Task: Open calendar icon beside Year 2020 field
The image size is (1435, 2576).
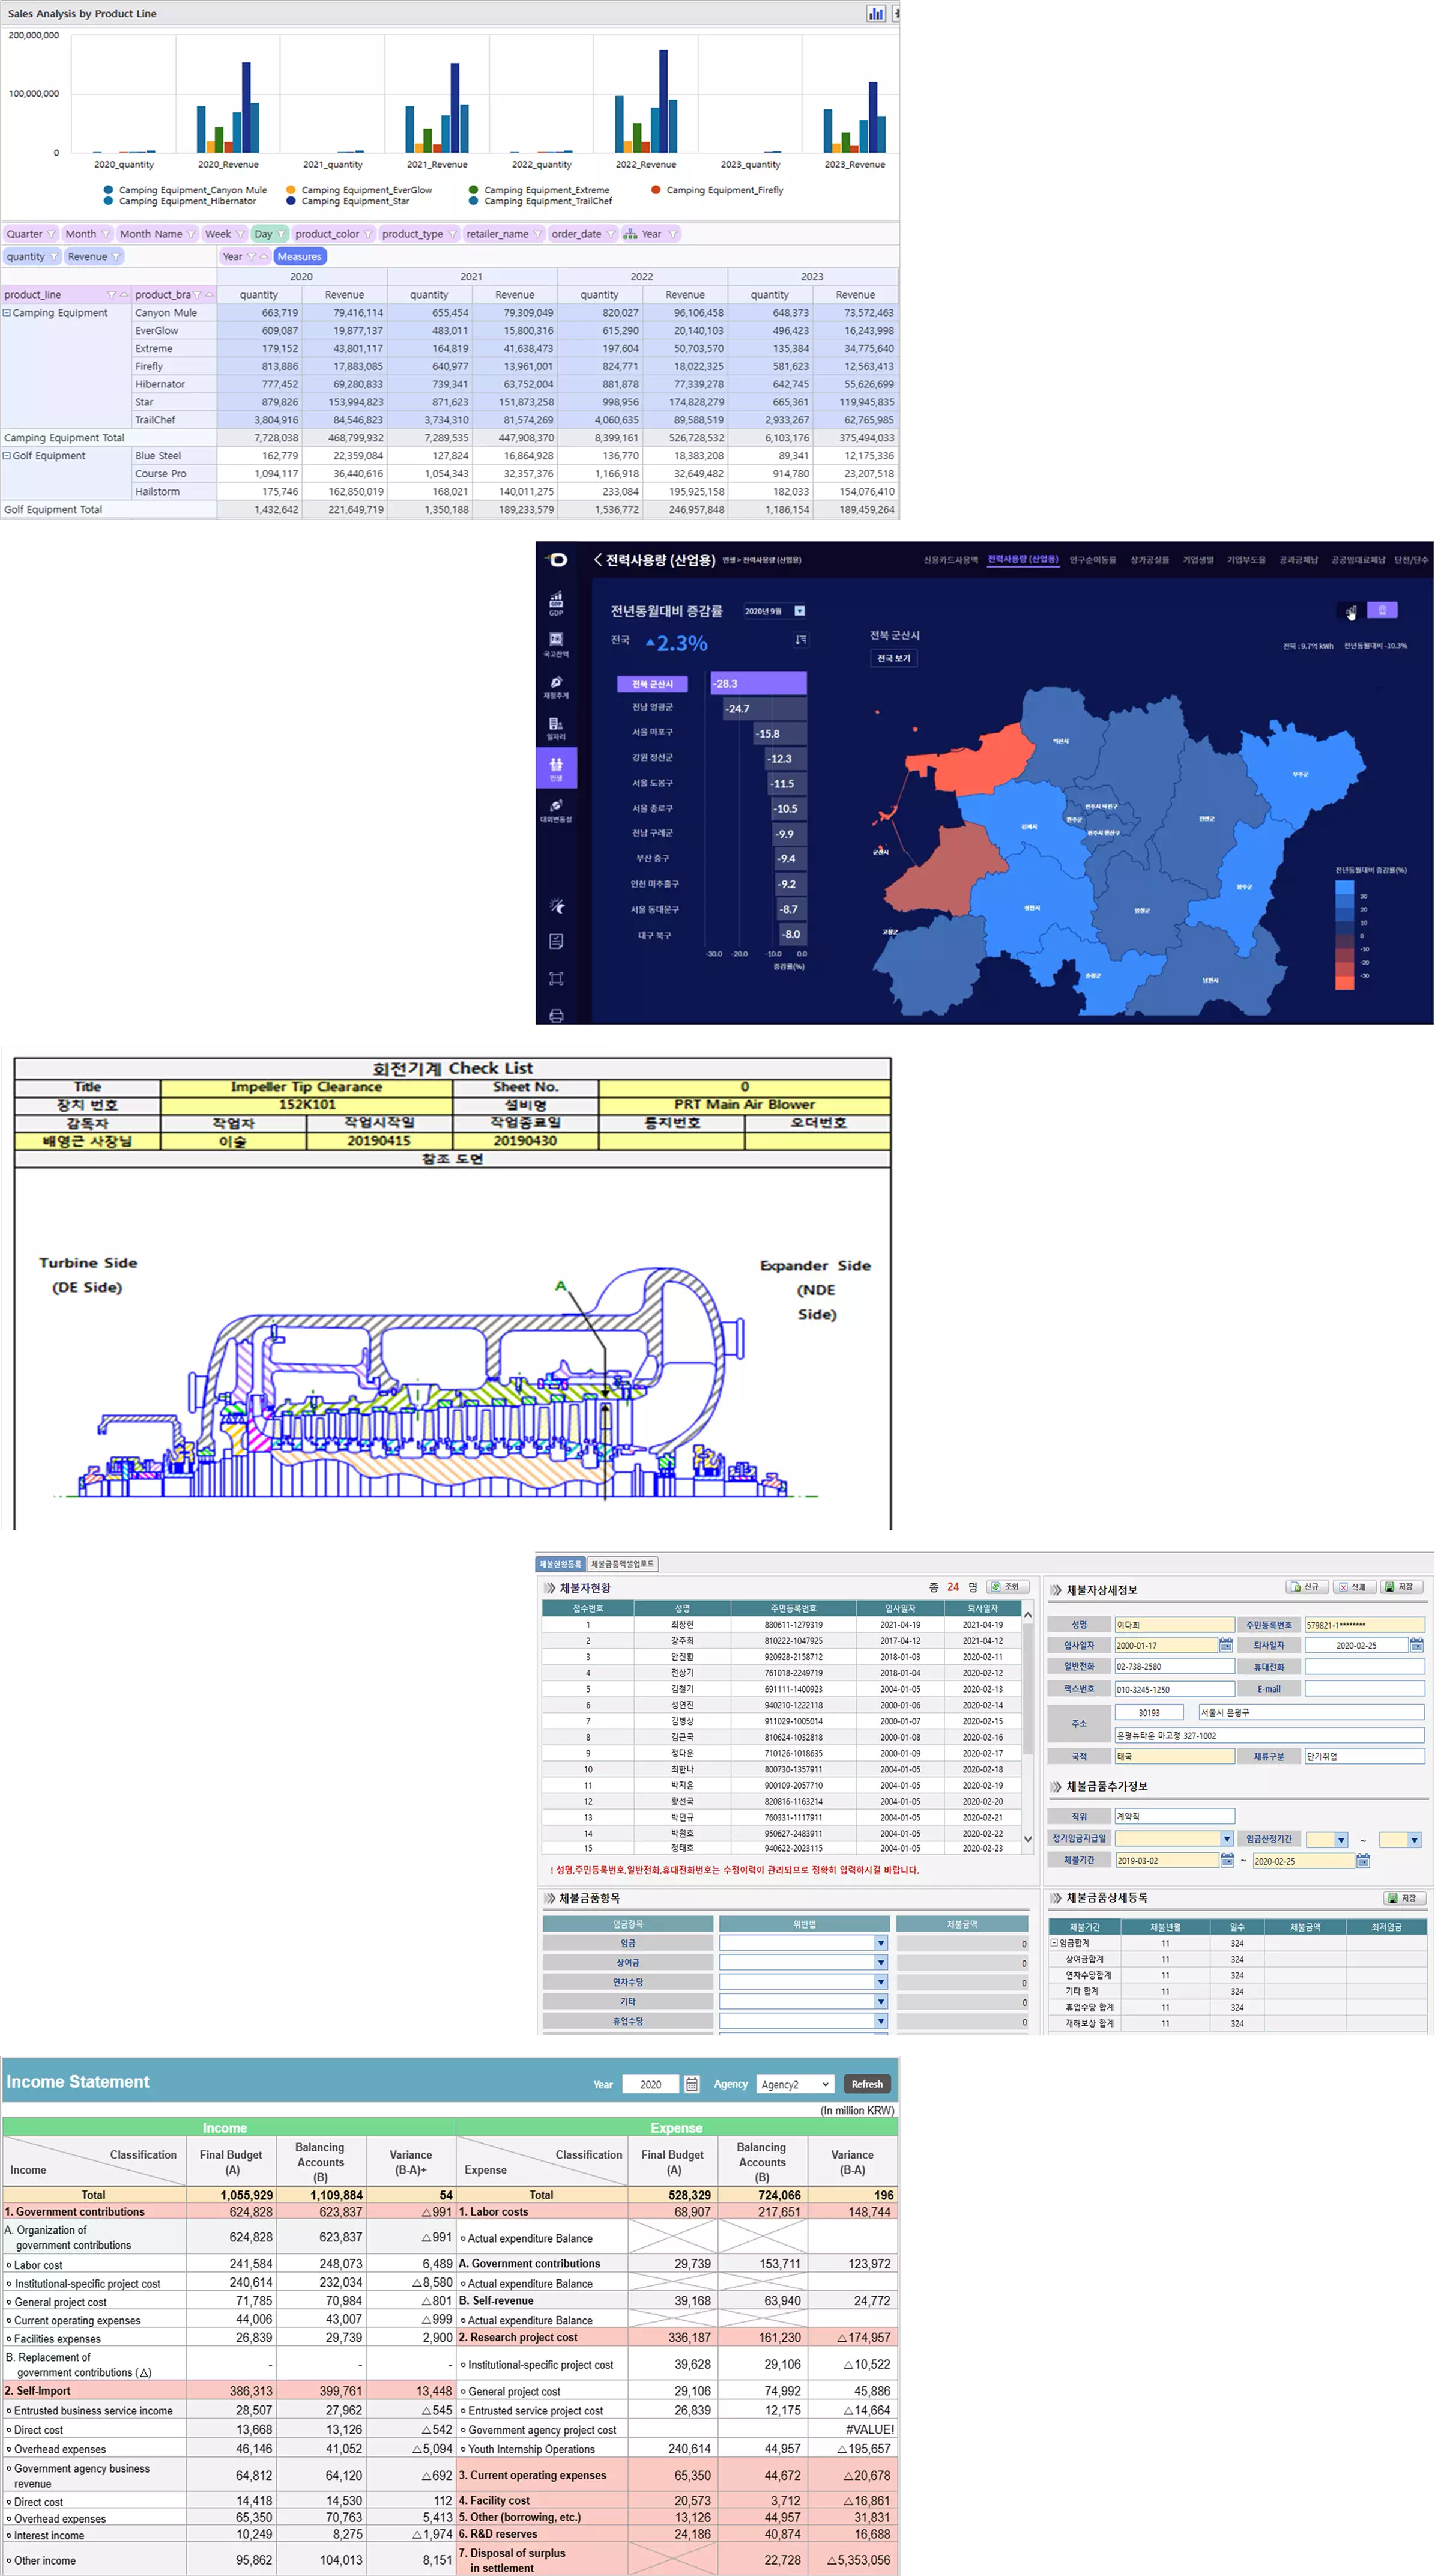Action: point(691,2084)
